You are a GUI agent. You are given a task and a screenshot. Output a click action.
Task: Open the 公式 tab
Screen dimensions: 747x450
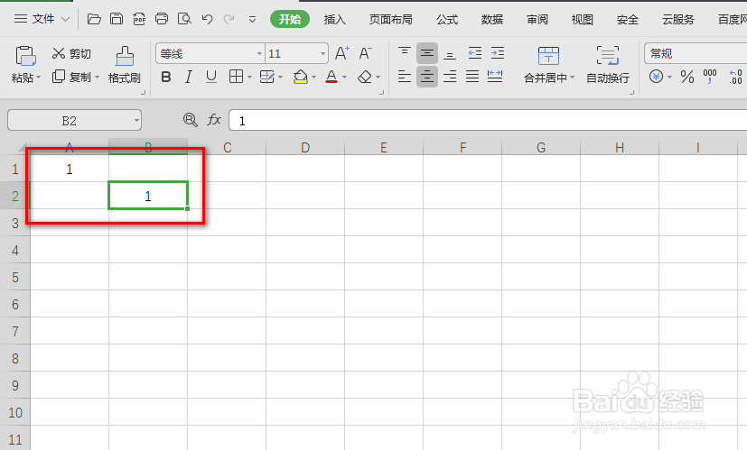pyautogui.click(x=447, y=20)
